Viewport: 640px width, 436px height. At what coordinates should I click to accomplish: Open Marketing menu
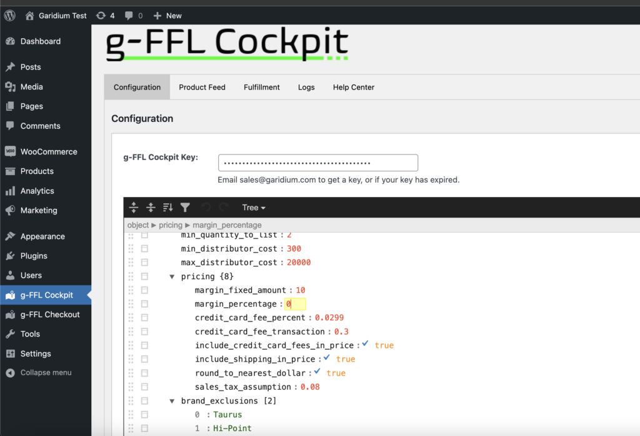click(x=39, y=210)
